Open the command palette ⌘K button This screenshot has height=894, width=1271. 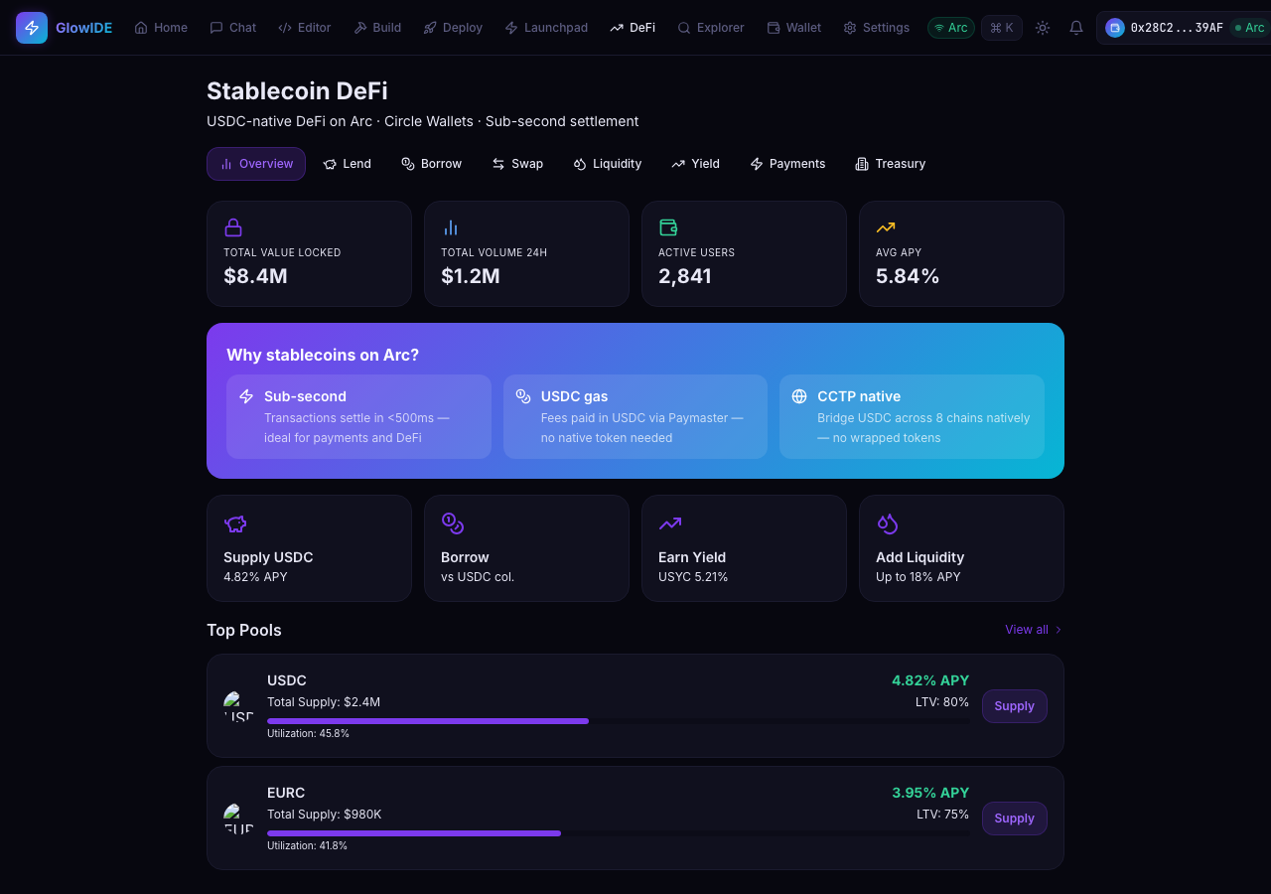click(x=1002, y=28)
